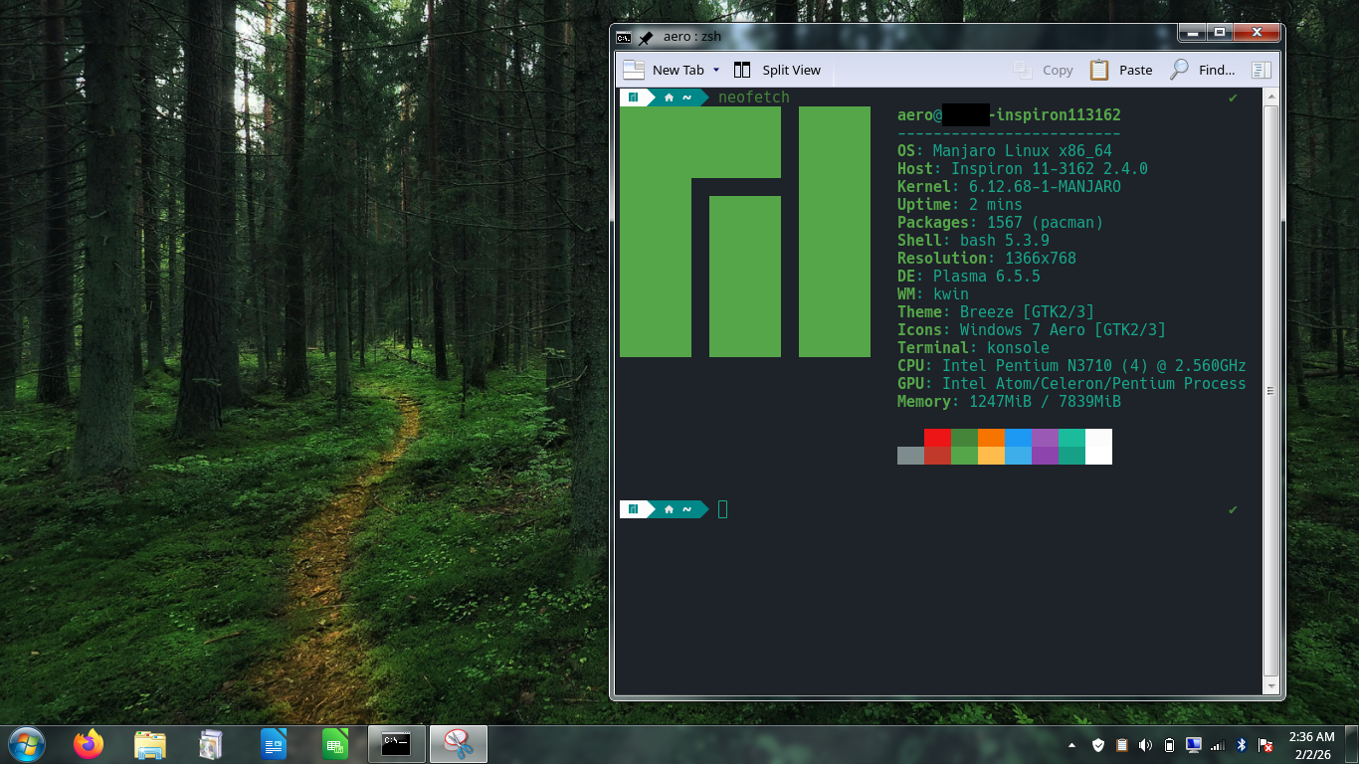Open the Konsole panel menu icon at toolbar right

tap(1262, 70)
